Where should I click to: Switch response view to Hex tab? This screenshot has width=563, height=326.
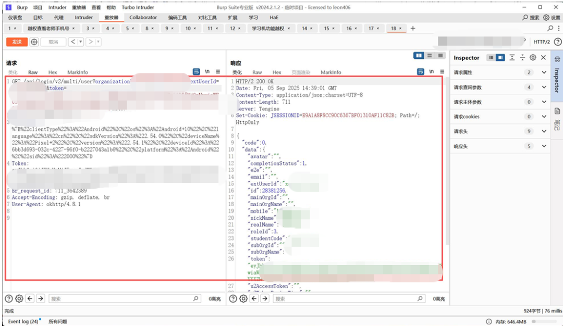[276, 72]
